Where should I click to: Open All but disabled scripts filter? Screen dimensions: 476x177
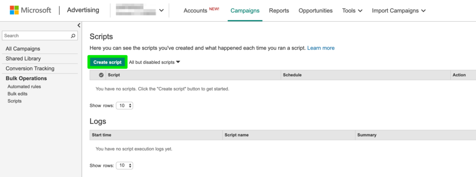click(154, 63)
